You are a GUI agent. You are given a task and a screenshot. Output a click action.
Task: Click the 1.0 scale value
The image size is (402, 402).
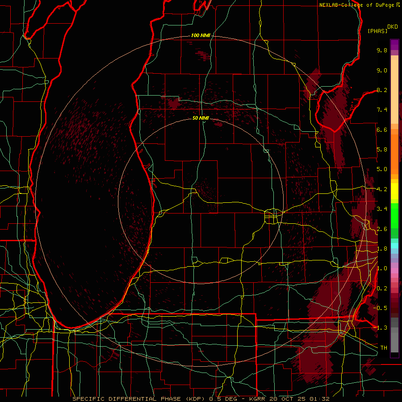click(x=382, y=268)
